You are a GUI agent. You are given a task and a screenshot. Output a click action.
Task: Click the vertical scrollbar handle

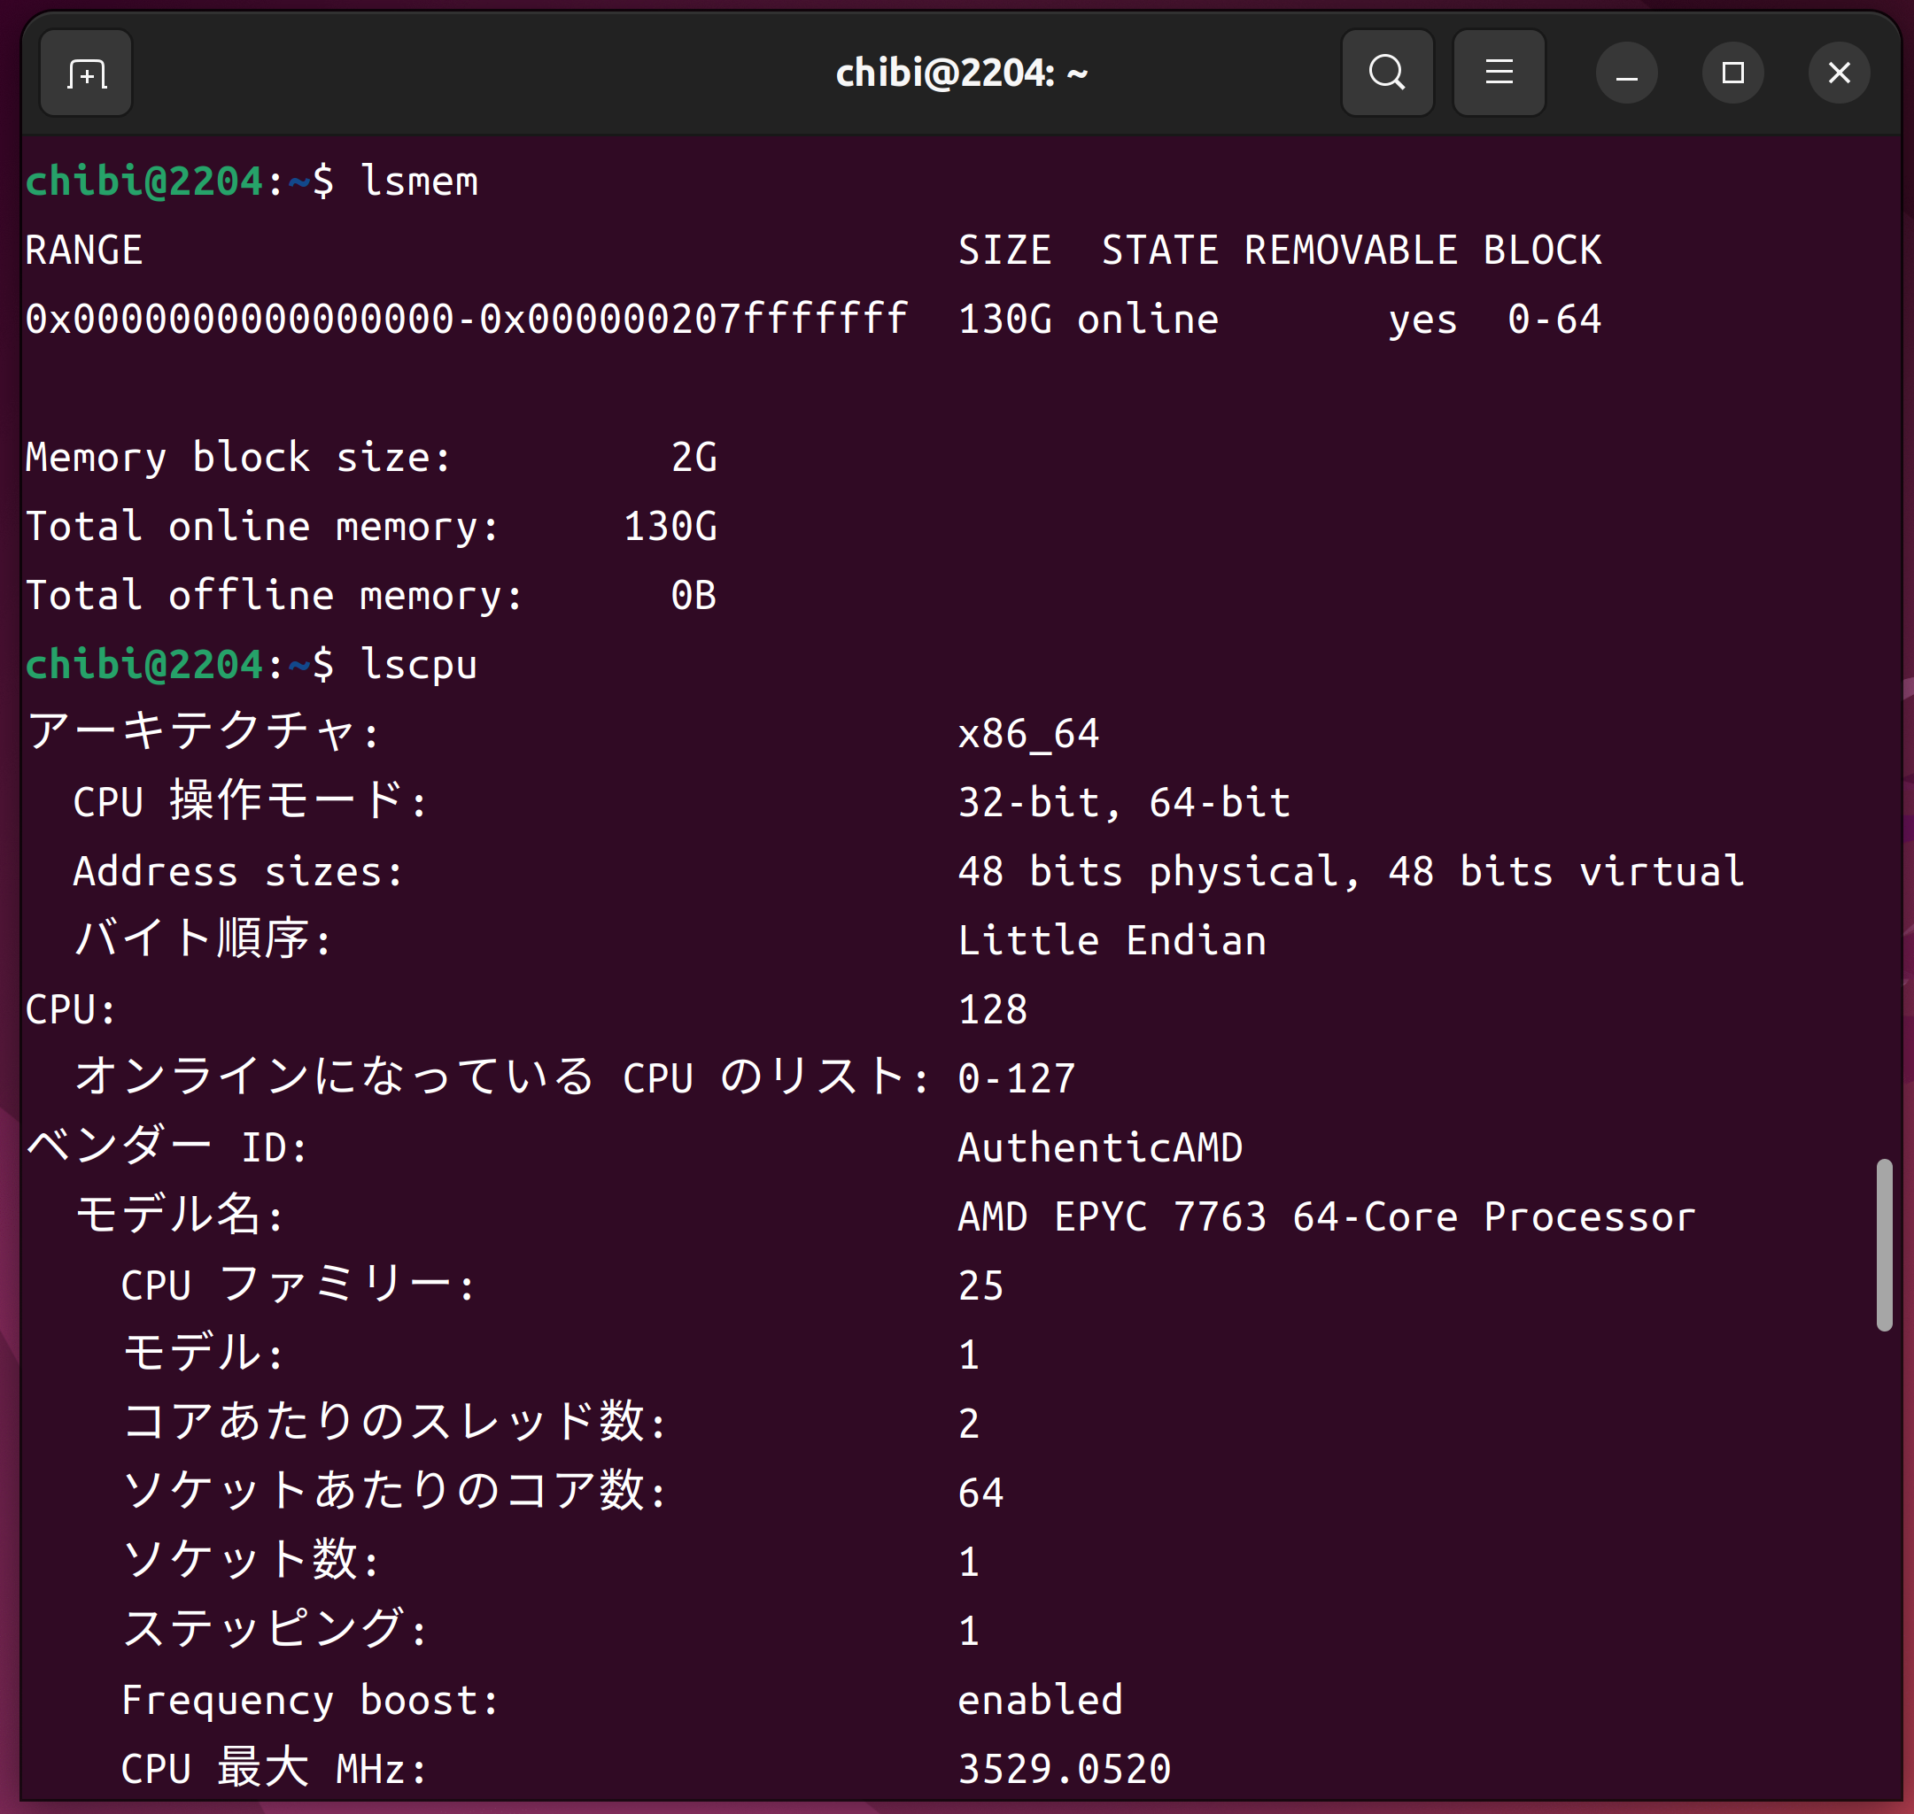coord(1883,1245)
